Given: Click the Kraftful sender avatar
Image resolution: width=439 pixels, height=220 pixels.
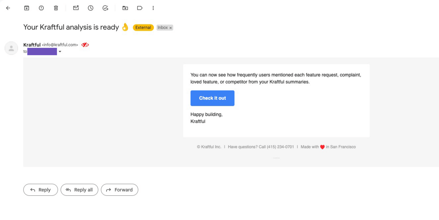Looking at the screenshot, I should pyautogui.click(x=11, y=48).
